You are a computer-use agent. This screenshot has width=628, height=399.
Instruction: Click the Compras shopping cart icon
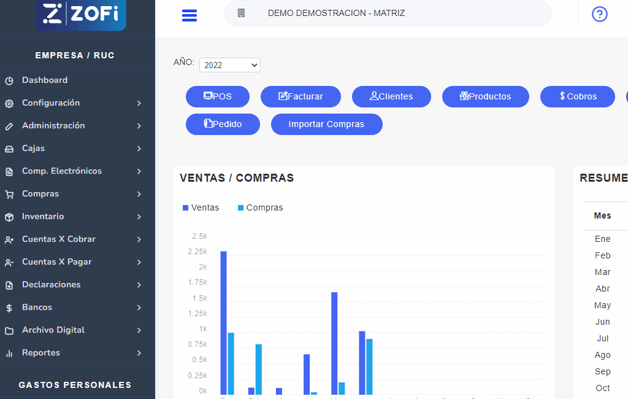pyautogui.click(x=9, y=194)
